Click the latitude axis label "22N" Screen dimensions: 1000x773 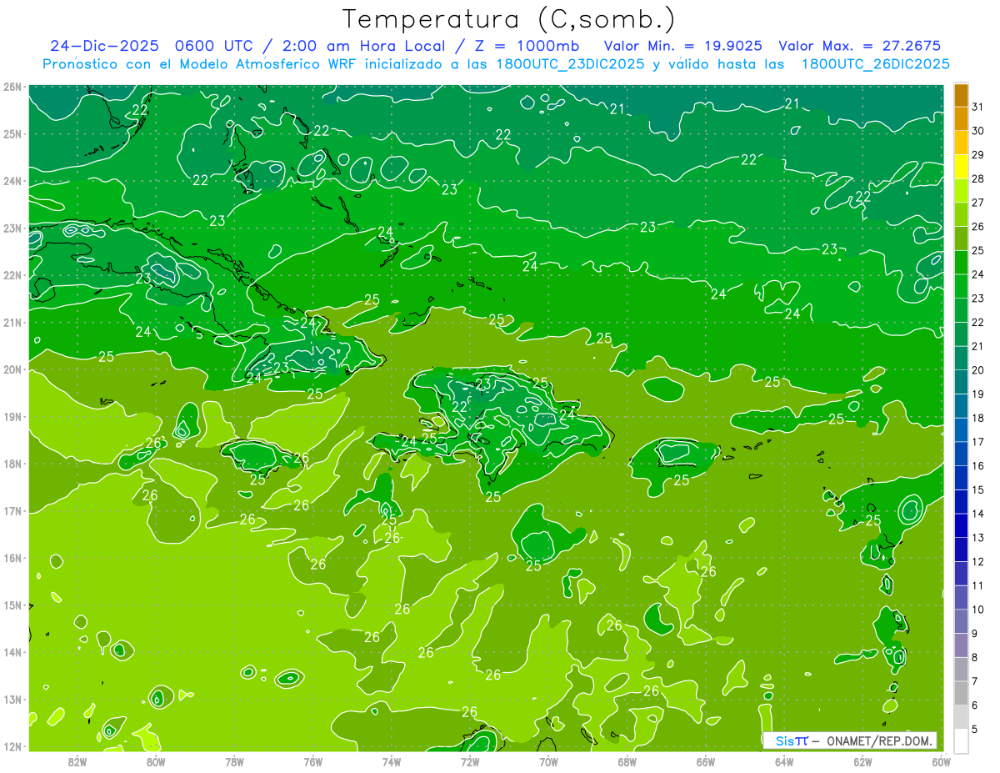(12, 275)
